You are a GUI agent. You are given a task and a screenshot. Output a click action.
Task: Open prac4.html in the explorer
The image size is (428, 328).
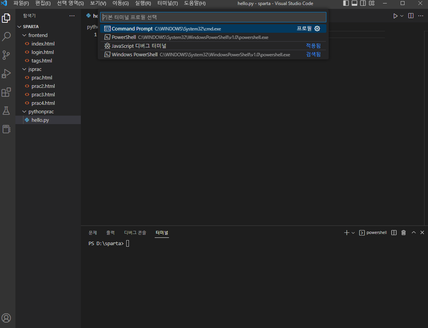pyautogui.click(x=48, y=103)
